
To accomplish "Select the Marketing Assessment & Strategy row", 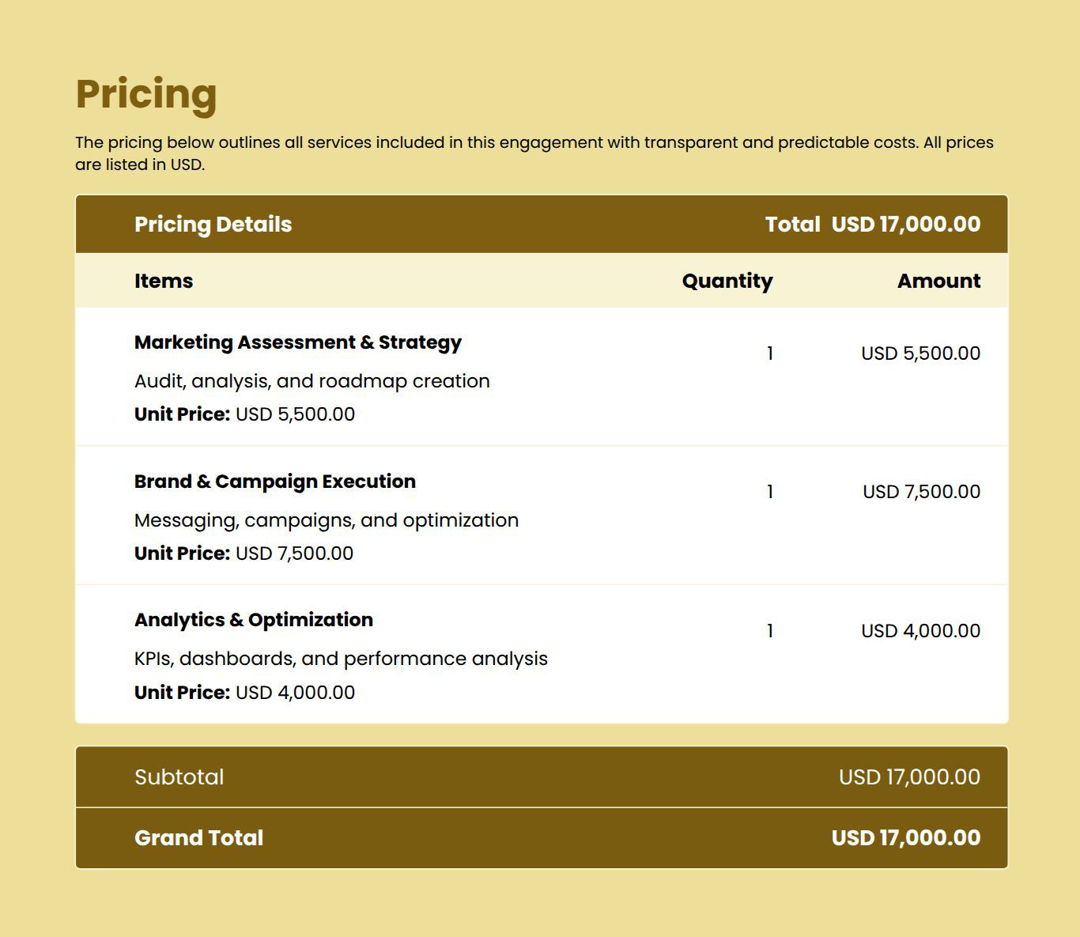I will (298, 342).
